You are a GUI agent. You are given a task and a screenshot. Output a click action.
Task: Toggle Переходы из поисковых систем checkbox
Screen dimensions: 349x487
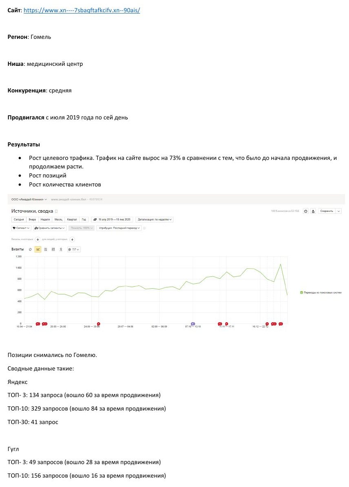302,293
